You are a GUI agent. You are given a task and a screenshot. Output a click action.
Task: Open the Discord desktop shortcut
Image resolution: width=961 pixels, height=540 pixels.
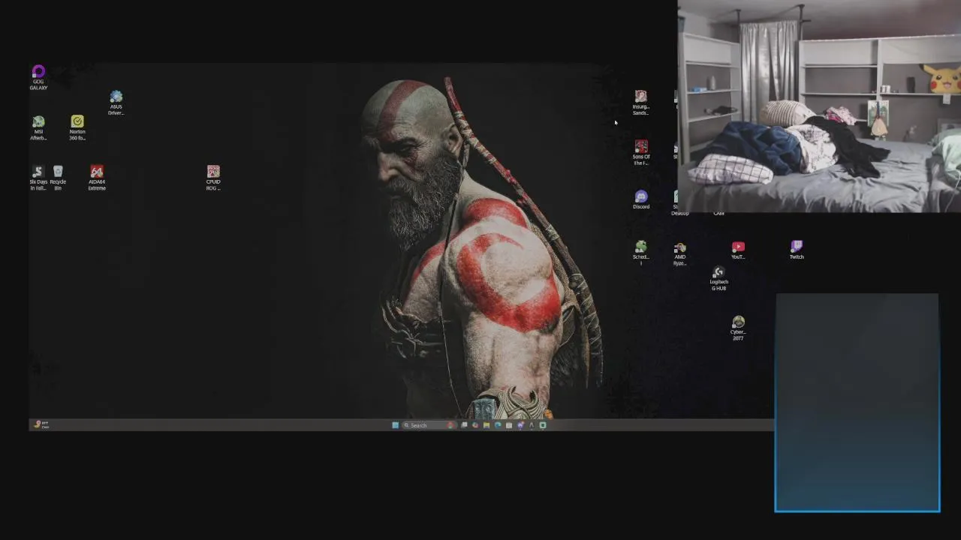coord(640,199)
